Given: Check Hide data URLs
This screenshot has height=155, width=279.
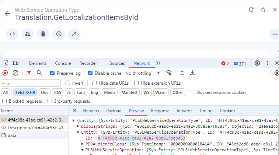Looking at the screenshot, I should [94, 83].
